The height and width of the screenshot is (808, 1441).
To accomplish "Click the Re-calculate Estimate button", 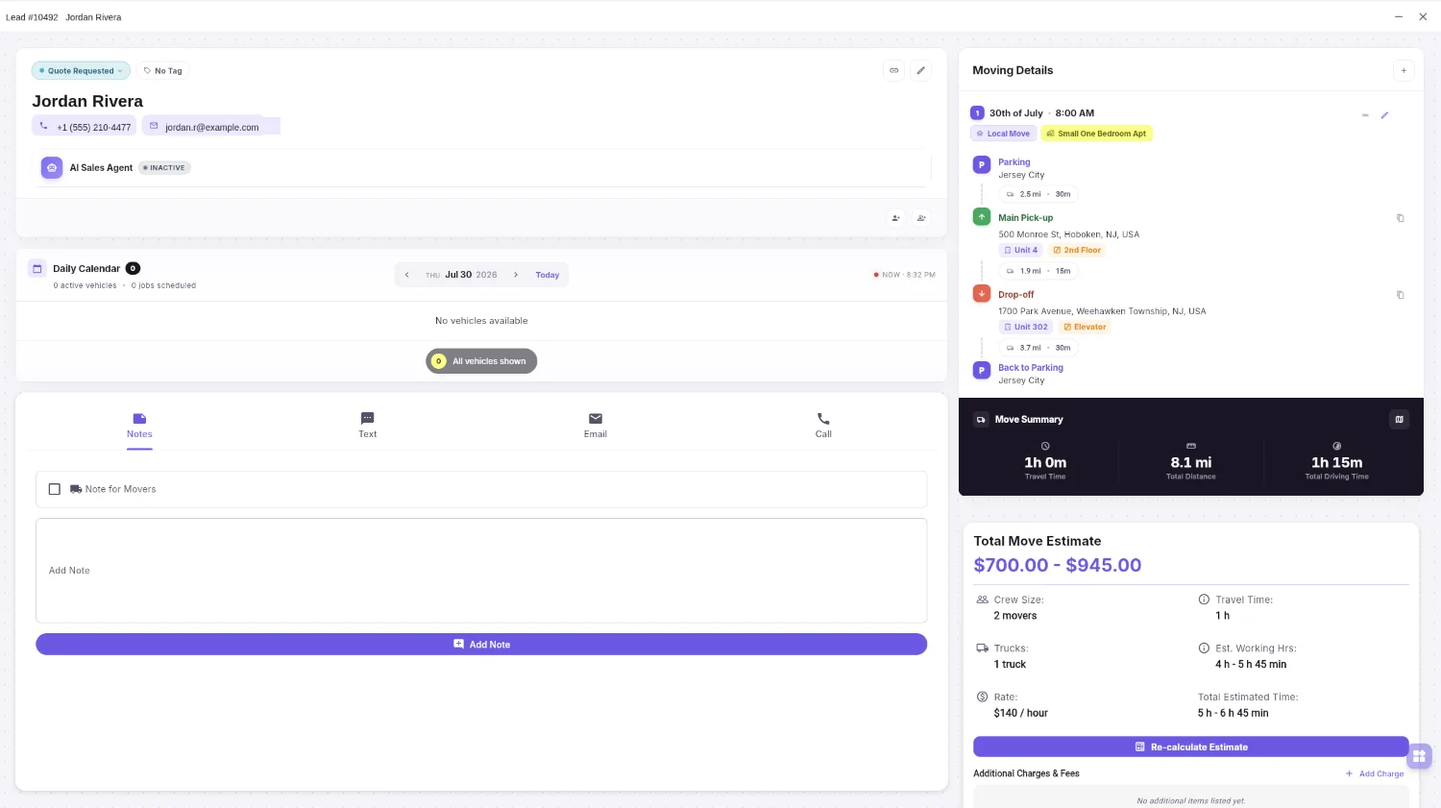I will point(1191,747).
